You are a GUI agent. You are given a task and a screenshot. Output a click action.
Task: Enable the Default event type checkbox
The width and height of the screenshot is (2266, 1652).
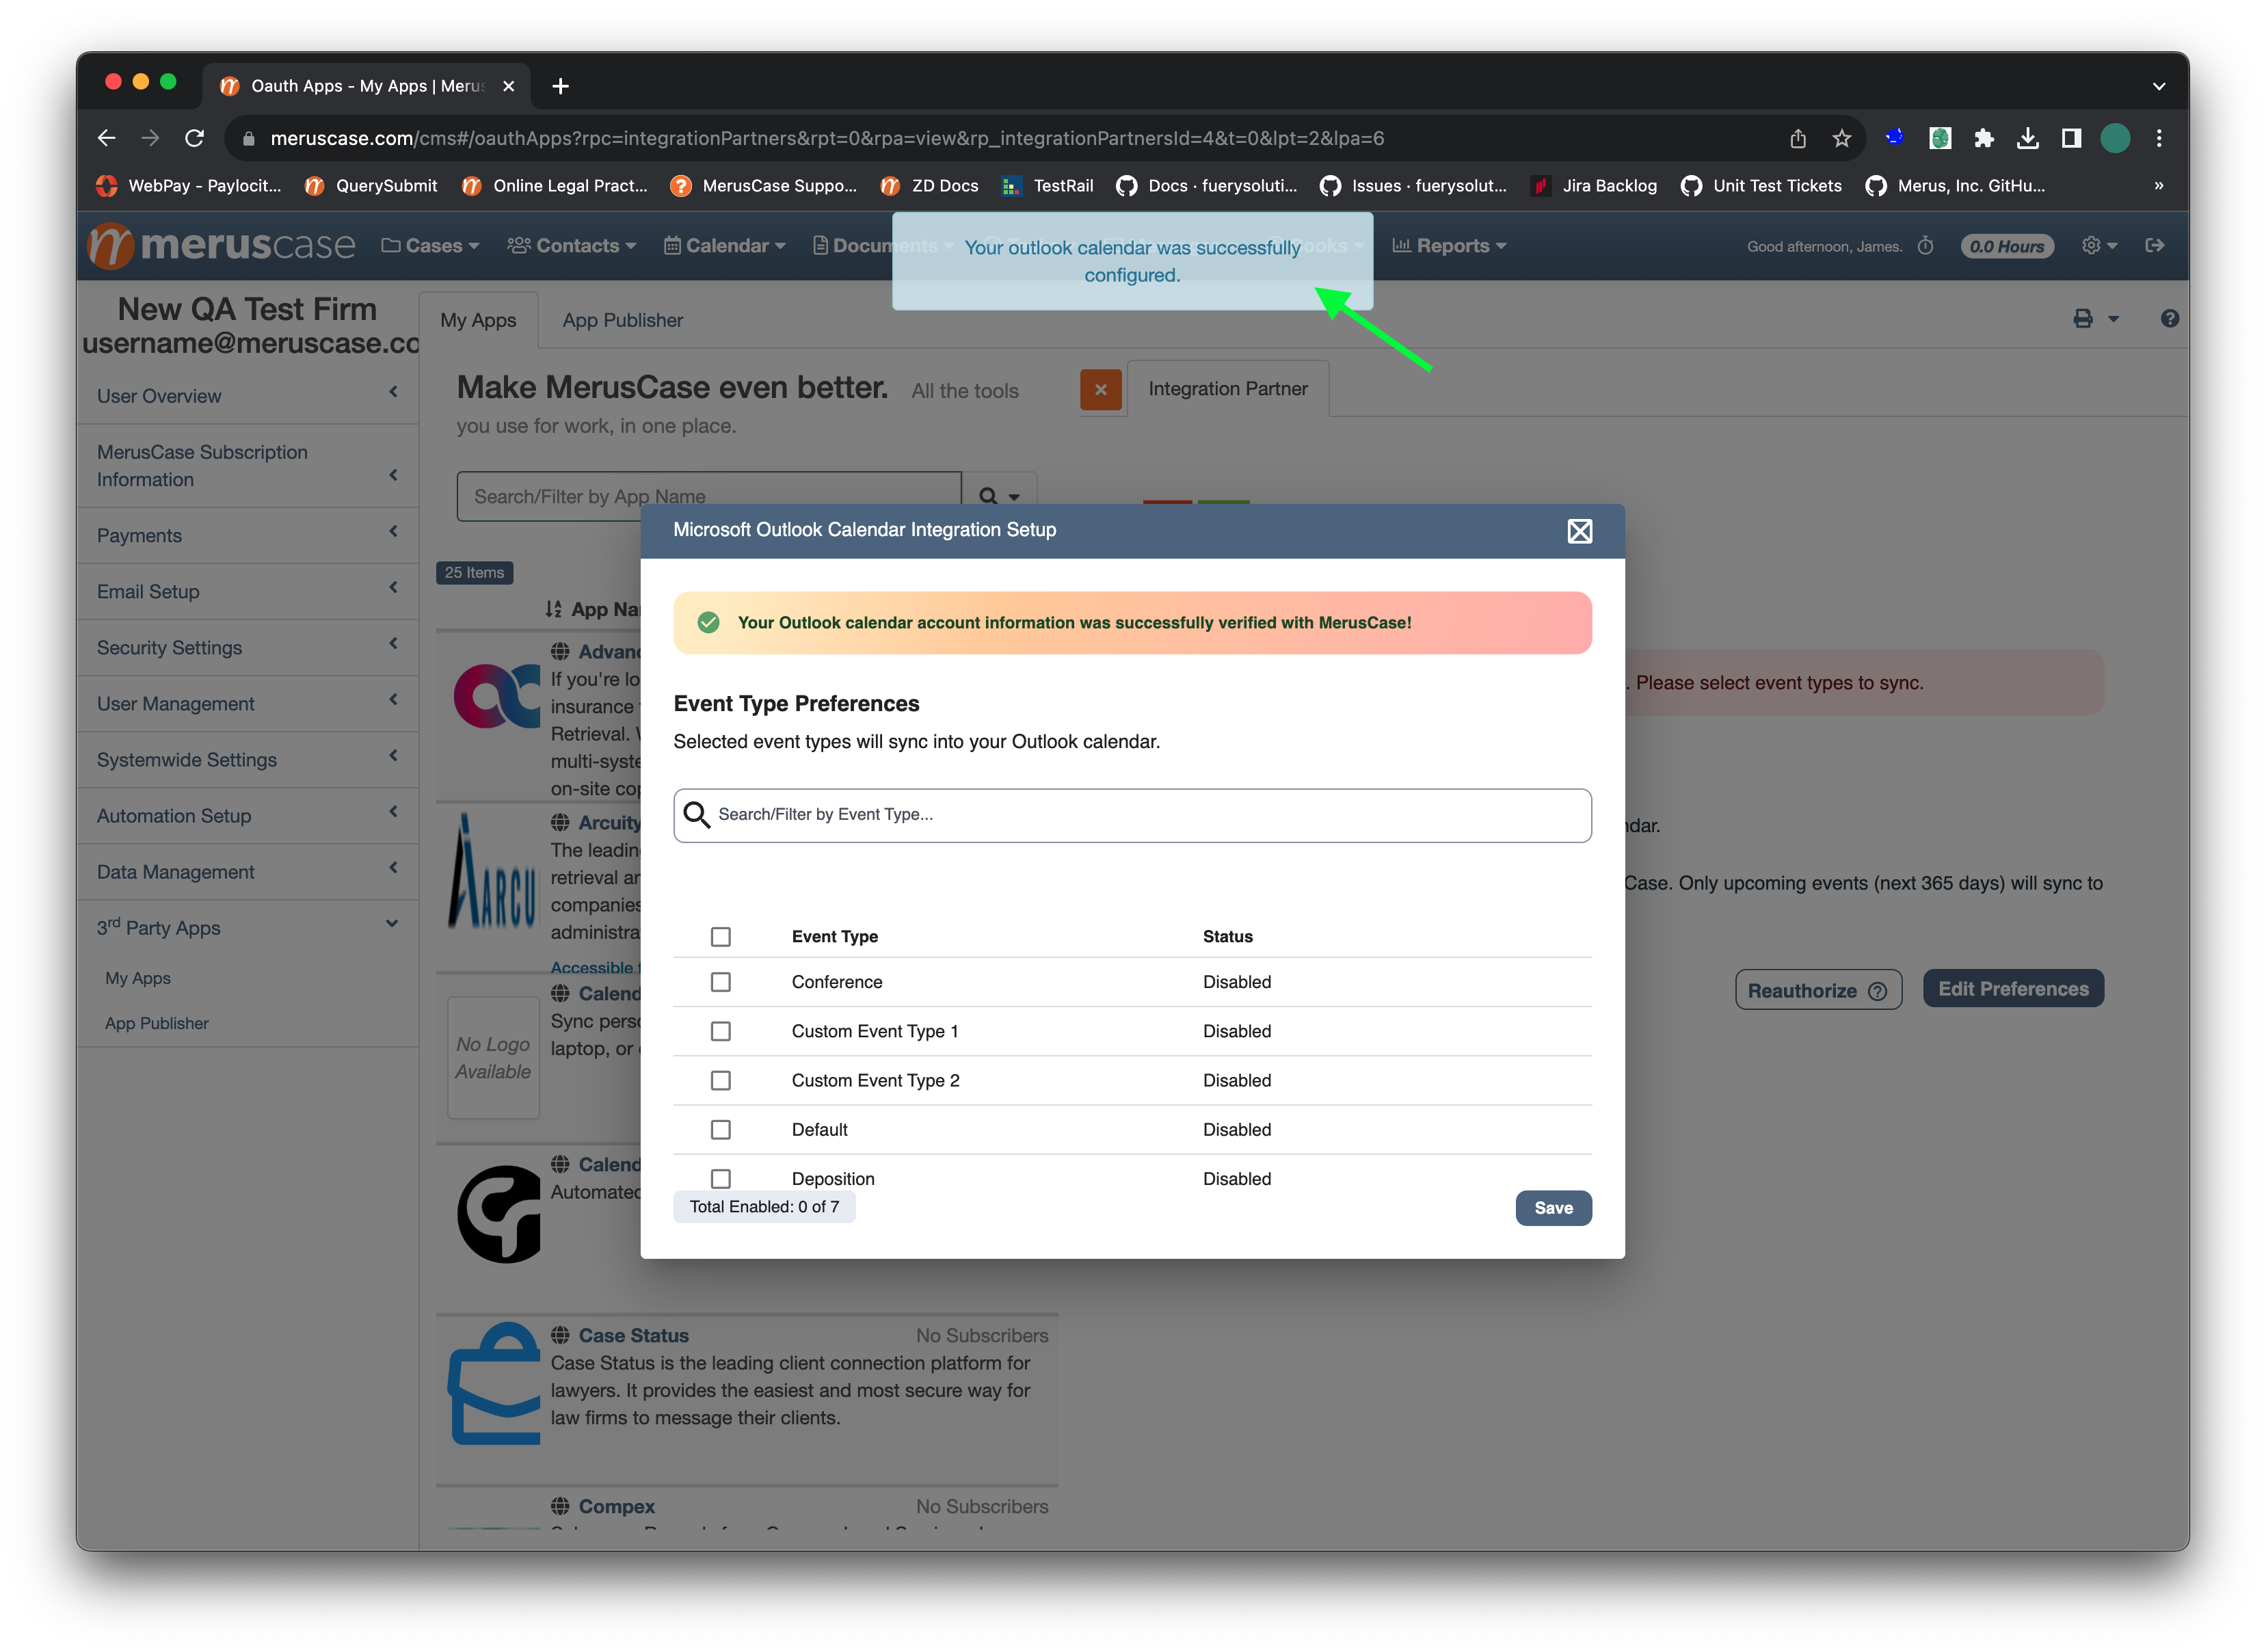tap(720, 1129)
